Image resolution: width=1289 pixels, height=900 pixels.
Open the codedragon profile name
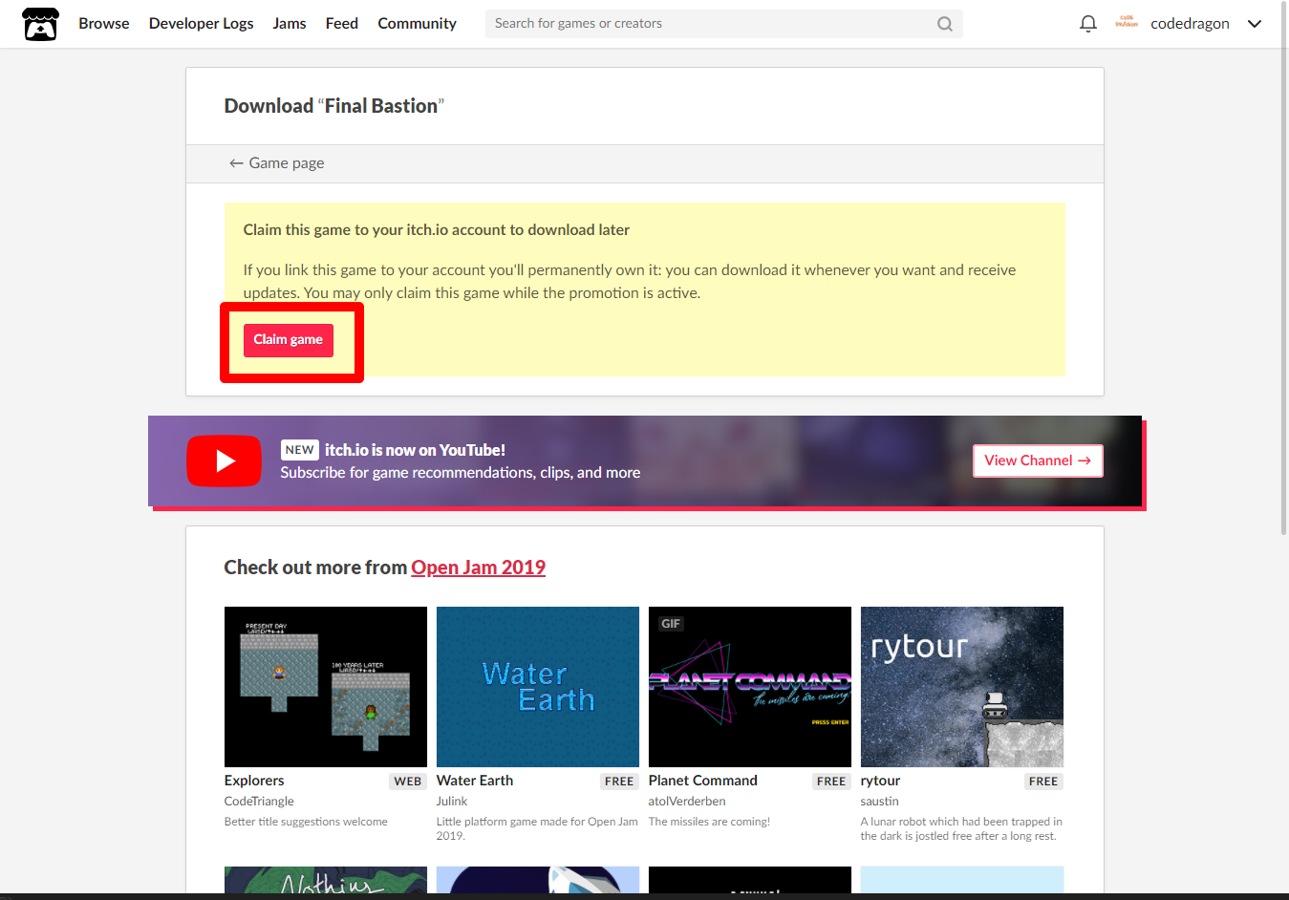click(1190, 24)
